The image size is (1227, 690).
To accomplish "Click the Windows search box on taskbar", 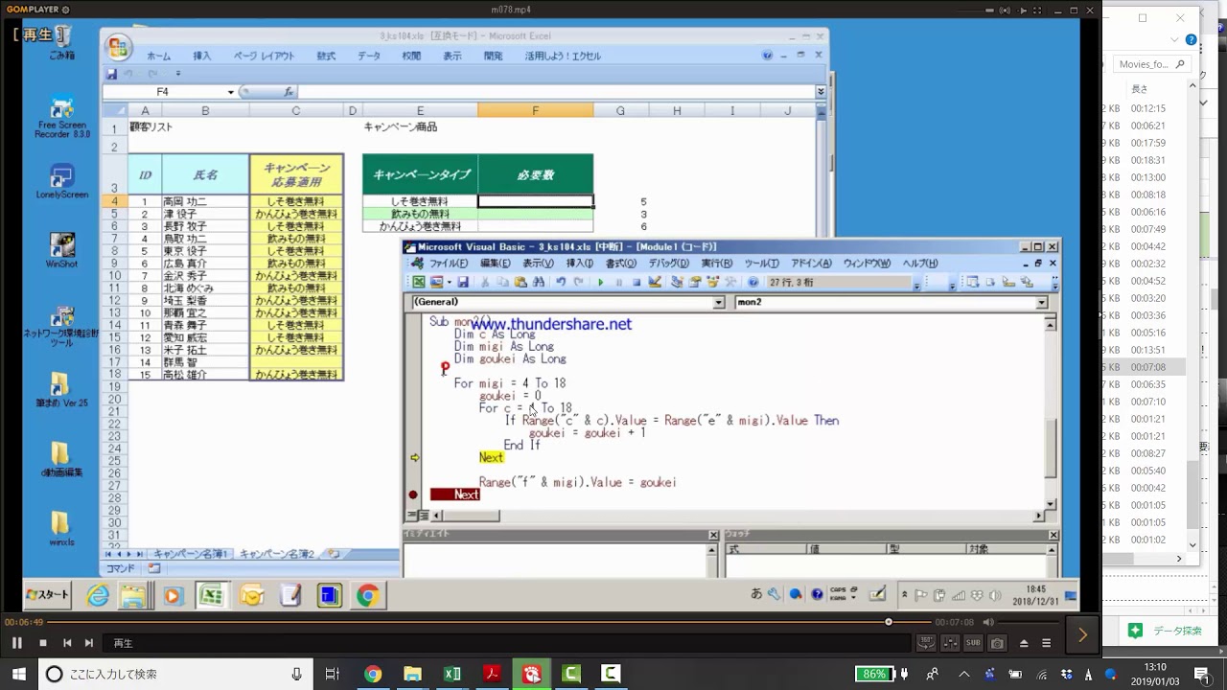I will pyautogui.click(x=173, y=674).
